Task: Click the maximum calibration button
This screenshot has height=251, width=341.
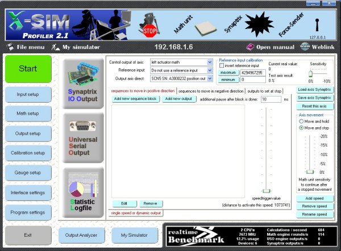Action: [x=228, y=73]
